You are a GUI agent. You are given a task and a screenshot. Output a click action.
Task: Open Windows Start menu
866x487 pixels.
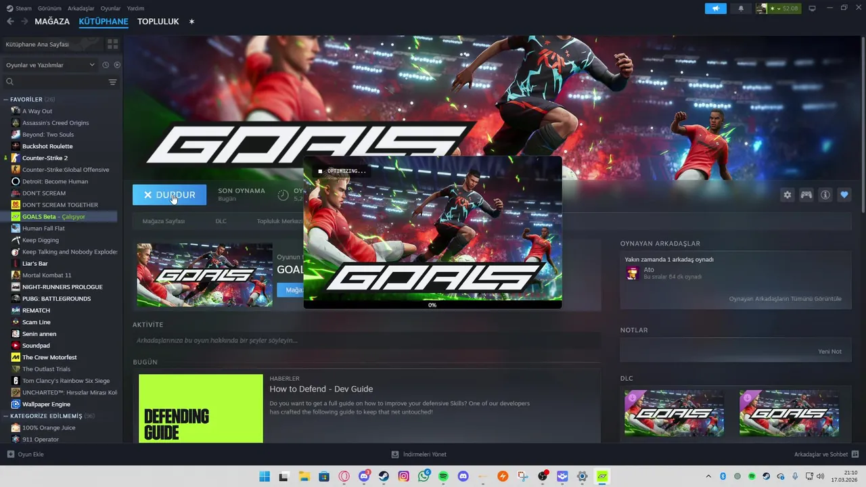coord(264,476)
